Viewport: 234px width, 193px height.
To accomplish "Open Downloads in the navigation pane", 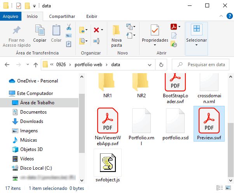I will 31,121.
